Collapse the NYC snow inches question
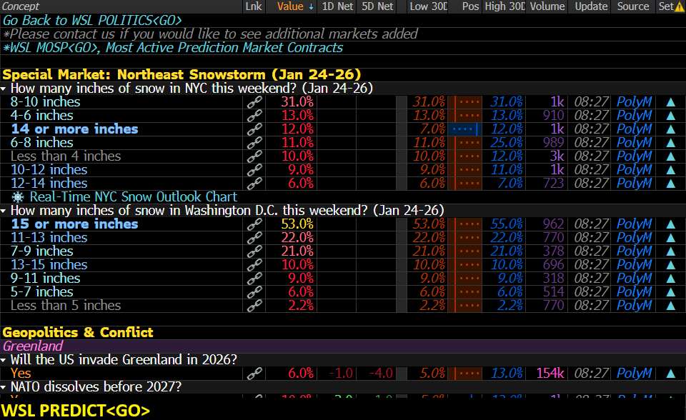 click(4, 89)
